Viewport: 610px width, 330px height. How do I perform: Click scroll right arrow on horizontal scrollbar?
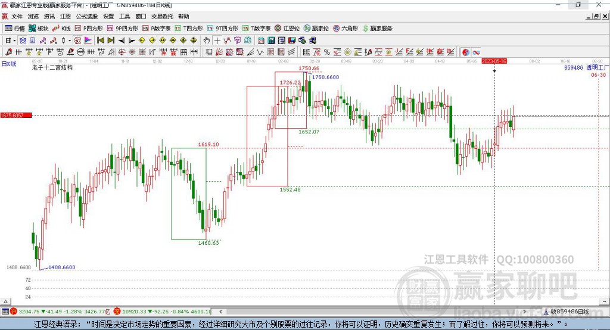click(x=524, y=312)
